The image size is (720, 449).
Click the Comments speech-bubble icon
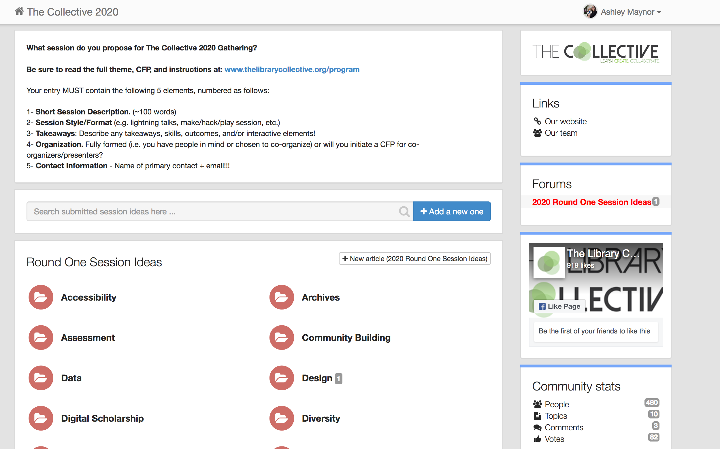pos(537,427)
